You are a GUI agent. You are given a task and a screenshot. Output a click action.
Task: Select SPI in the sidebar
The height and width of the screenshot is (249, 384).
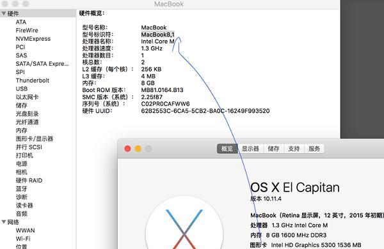(x=20, y=72)
